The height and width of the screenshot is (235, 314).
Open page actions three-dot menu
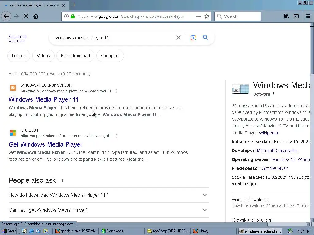(x=198, y=16)
